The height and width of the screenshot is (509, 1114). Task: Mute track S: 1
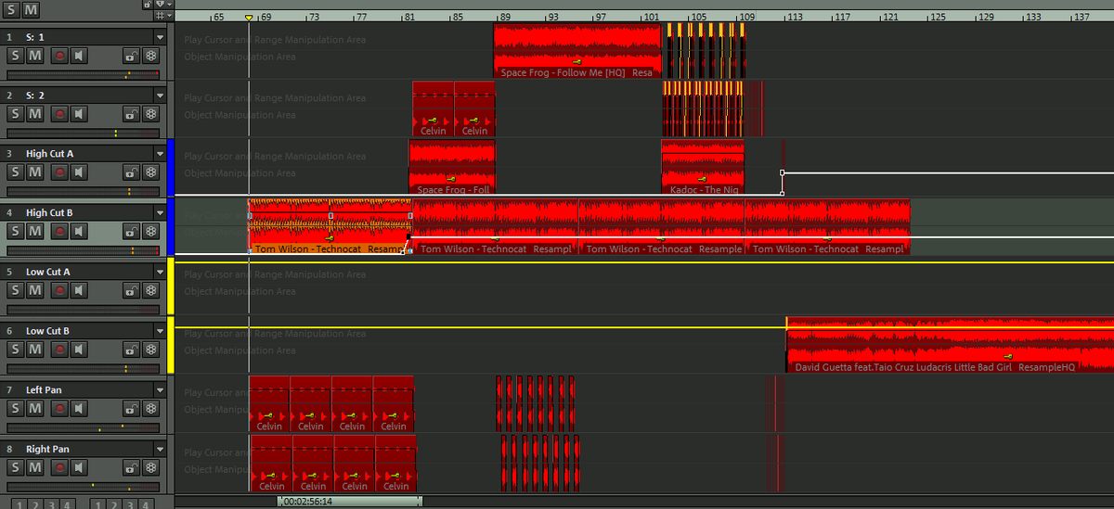34,56
